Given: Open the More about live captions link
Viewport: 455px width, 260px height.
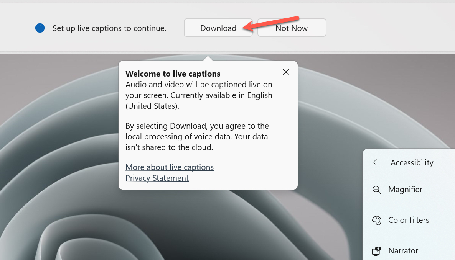Looking at the screenshot, I should tap(170, 167).
